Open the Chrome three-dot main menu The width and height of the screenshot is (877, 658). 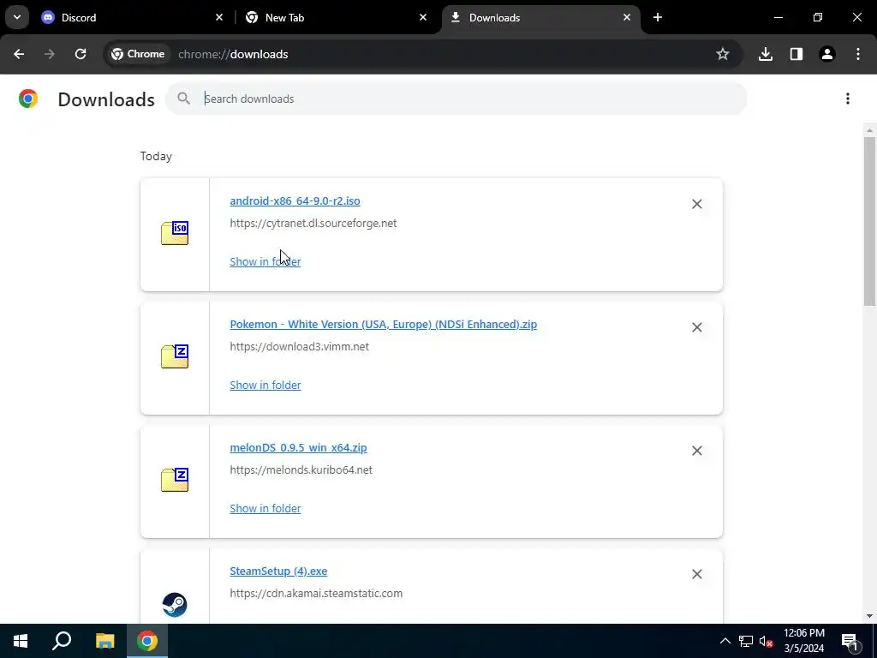tap(858, 54)
